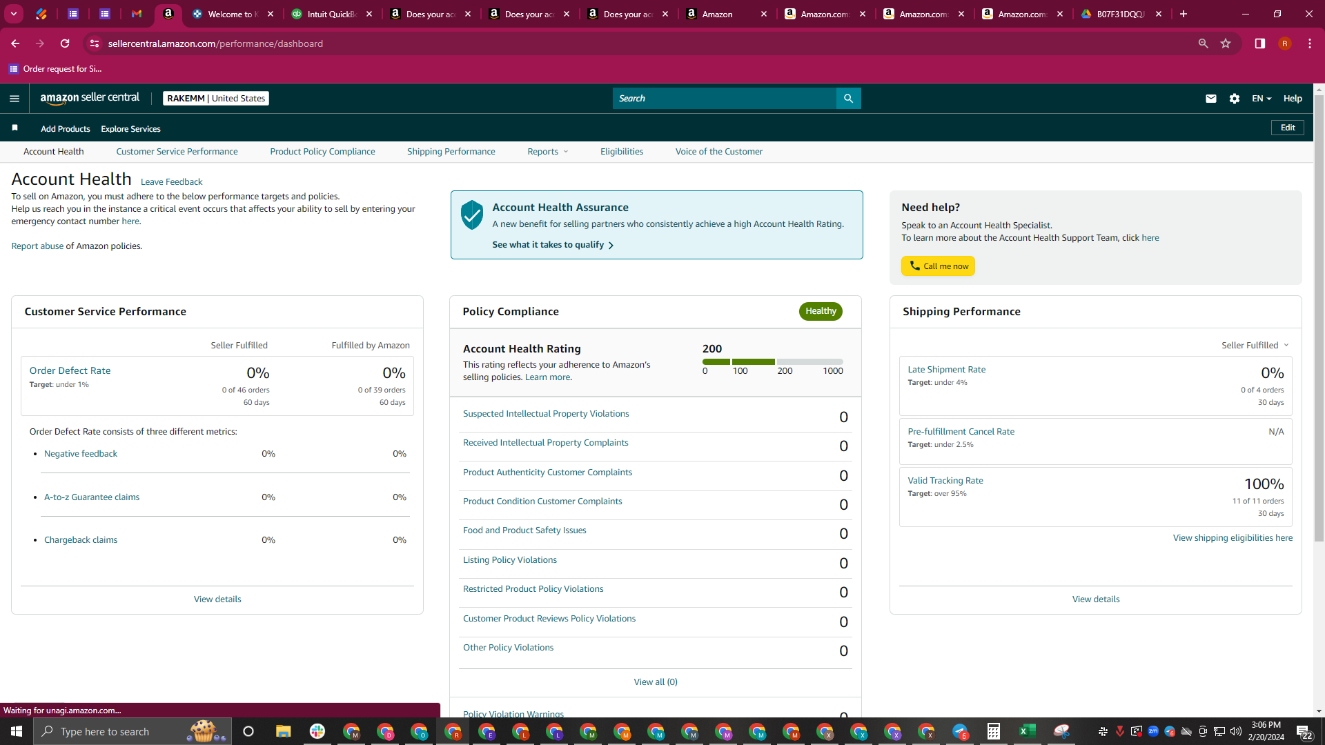Click the Amazon Seller Central logo
The height and width of the screenshot is (745, 1325).
[90, 98]
